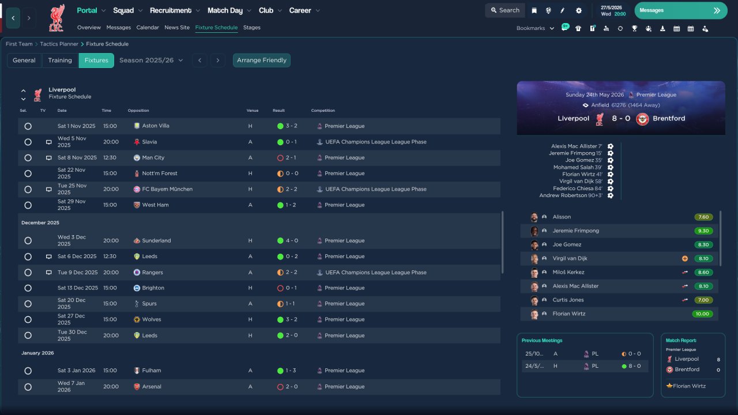Click the up chevron next to Liverpool schedule

click(x=24, y=90)
